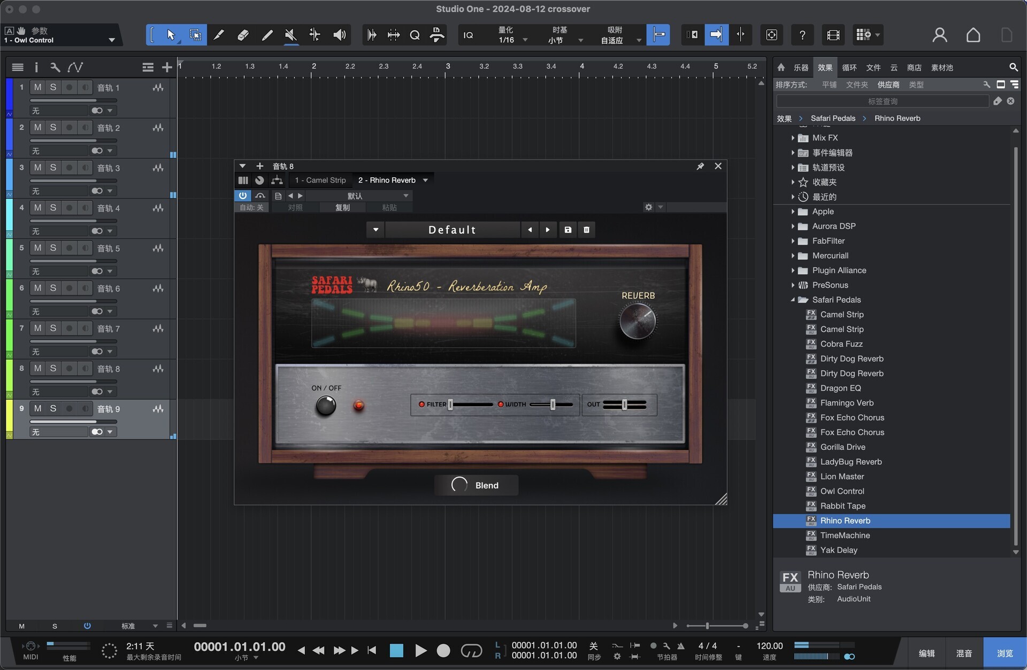The image size is (1027, 670).
Task: Toggle the ON / OFF knob on Rhino50
Action: tap(326, 406)
